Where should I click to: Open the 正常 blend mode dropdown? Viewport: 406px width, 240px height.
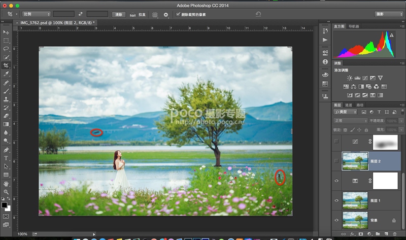pos(350,121)
